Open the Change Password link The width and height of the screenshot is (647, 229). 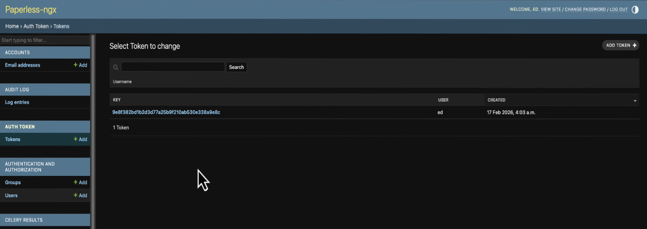coord(585,9)
